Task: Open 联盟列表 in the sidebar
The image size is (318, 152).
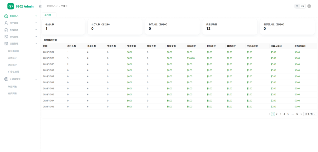Action: (12, 86)
